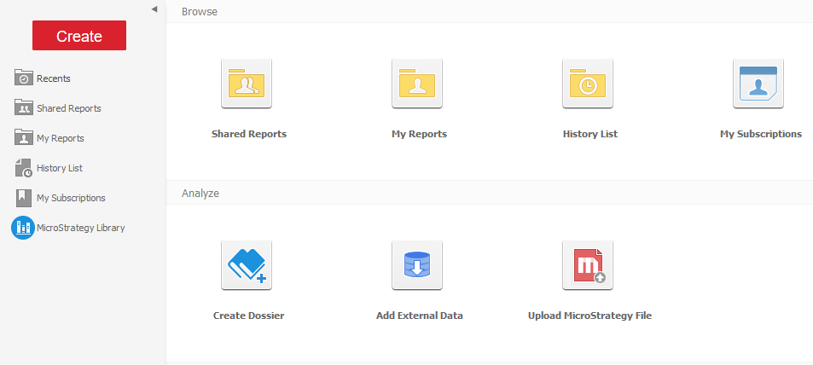The width and height of the screenshot is (813, 365).
Task: Launch Create Dossier tile icon
Action: click(x=247, y=264)
